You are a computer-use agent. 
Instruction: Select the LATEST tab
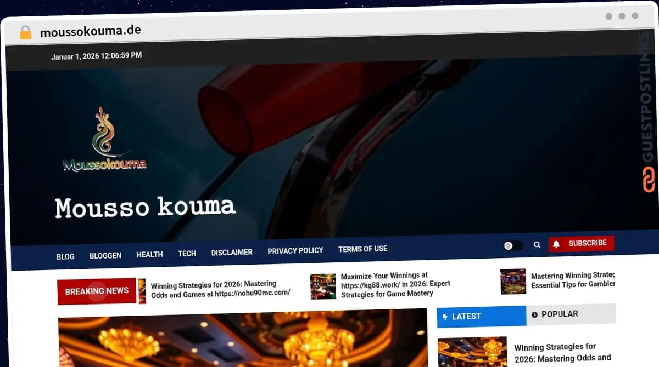[x=466, y=317]
